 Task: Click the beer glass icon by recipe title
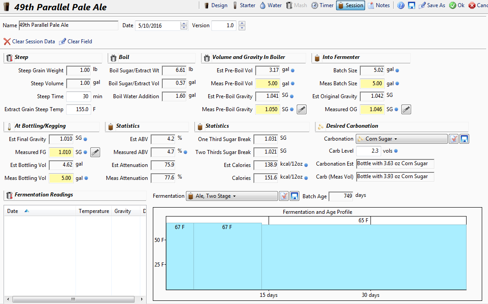(x=6, y=7)
